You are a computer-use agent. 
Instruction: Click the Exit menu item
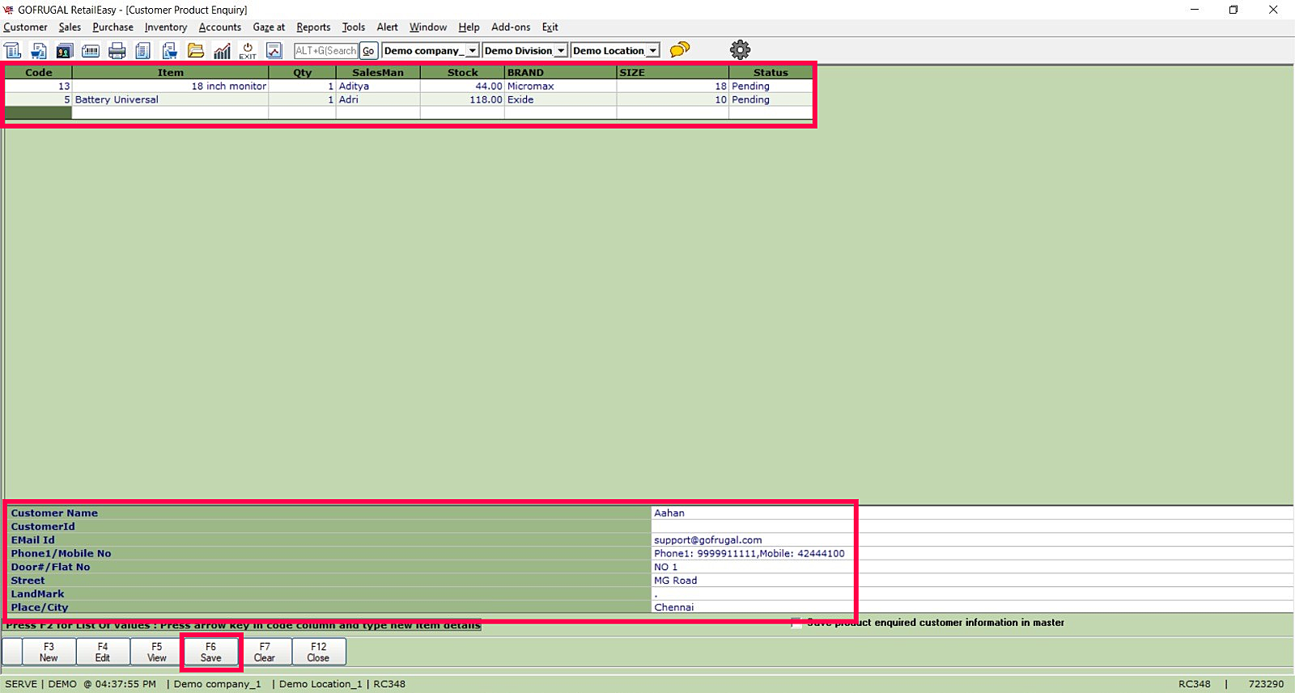[550, 27]
